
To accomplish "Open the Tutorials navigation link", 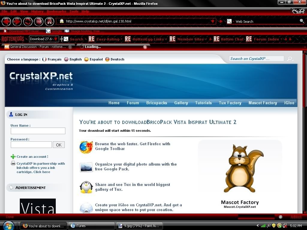I will (x=204, y=103).
